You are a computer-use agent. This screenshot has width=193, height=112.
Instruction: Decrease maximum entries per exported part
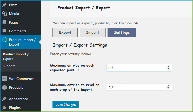[168, 69]
